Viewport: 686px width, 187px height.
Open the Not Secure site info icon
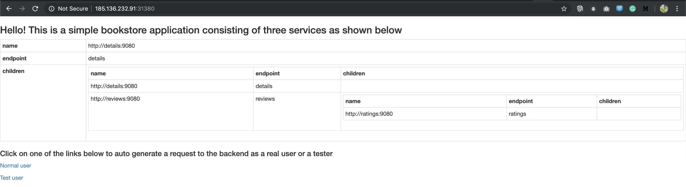51,9
